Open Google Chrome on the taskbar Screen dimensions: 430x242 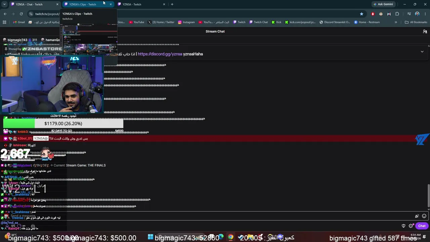click(x=230, y=237)
